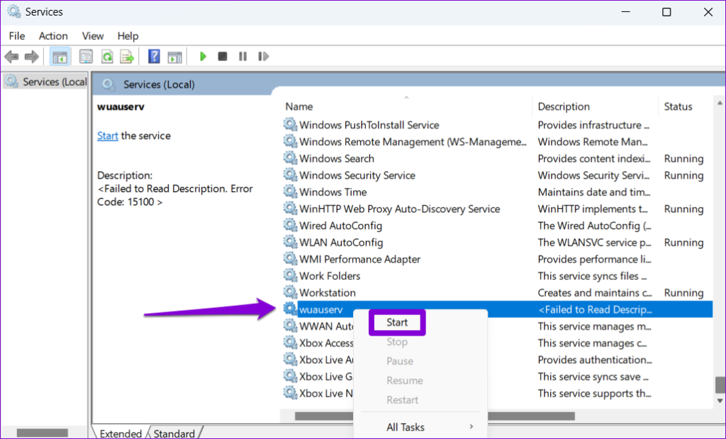Click the vertical scrollbar down arrow

tap(719, 401)
